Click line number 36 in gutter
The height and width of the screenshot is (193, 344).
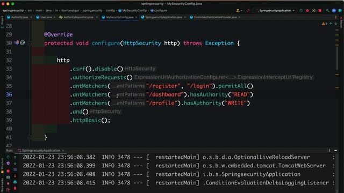pos(9,94)
